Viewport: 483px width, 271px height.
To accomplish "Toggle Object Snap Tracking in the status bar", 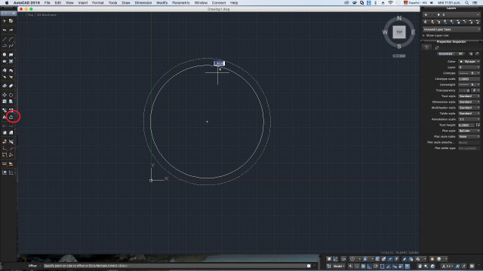I will click(389, 266).
